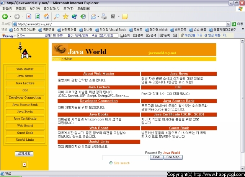Open the History clock icon

click(83, 16)
